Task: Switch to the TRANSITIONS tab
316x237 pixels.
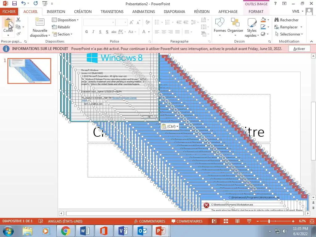Action: [x=112, y=11]
